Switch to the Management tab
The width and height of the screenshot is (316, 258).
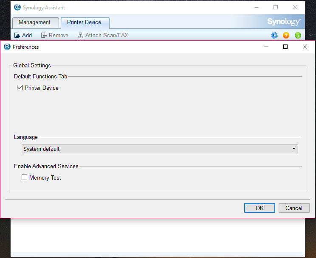[36, 23]
